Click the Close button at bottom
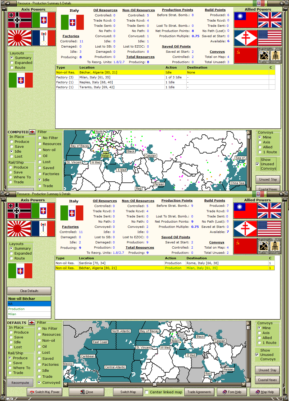 pos(87,392)
